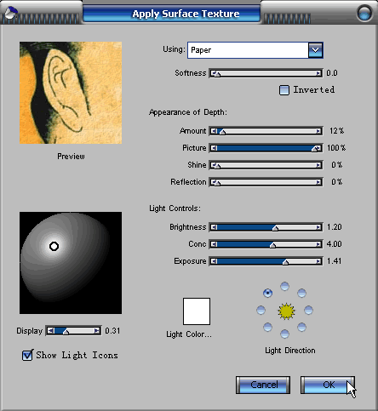Image resolution: width=378 pixels, height=411 pixels.
Task: Click the Picture slider thumb
Action: pyautogui.click(x=314, y=149)
